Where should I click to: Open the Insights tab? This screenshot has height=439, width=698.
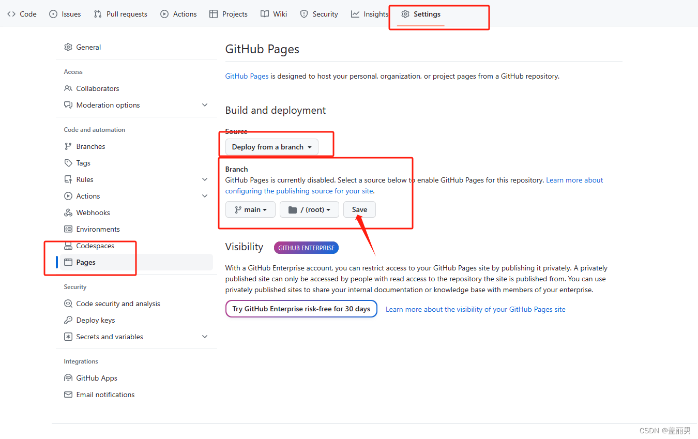[370, 14]
